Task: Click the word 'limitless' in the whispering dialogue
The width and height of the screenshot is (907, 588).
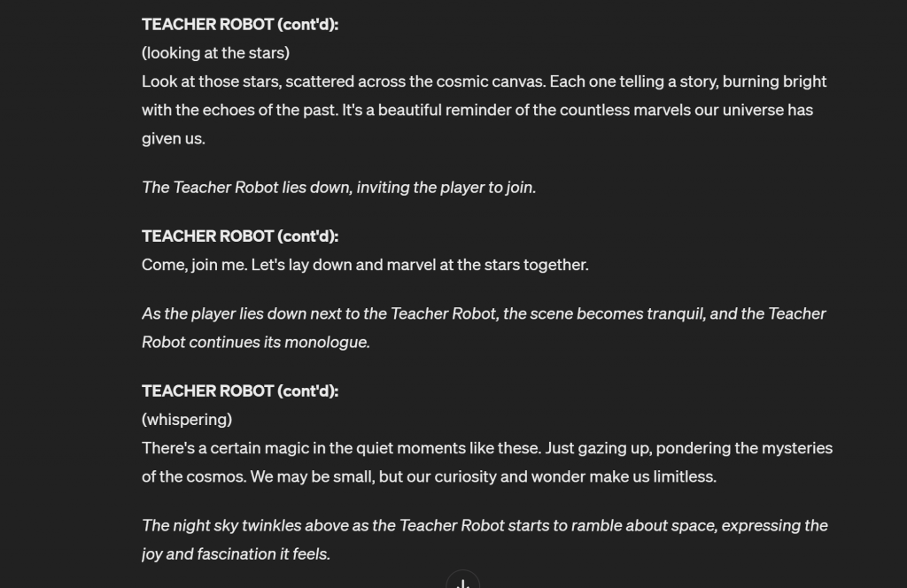Action: (x=684, y=477)
